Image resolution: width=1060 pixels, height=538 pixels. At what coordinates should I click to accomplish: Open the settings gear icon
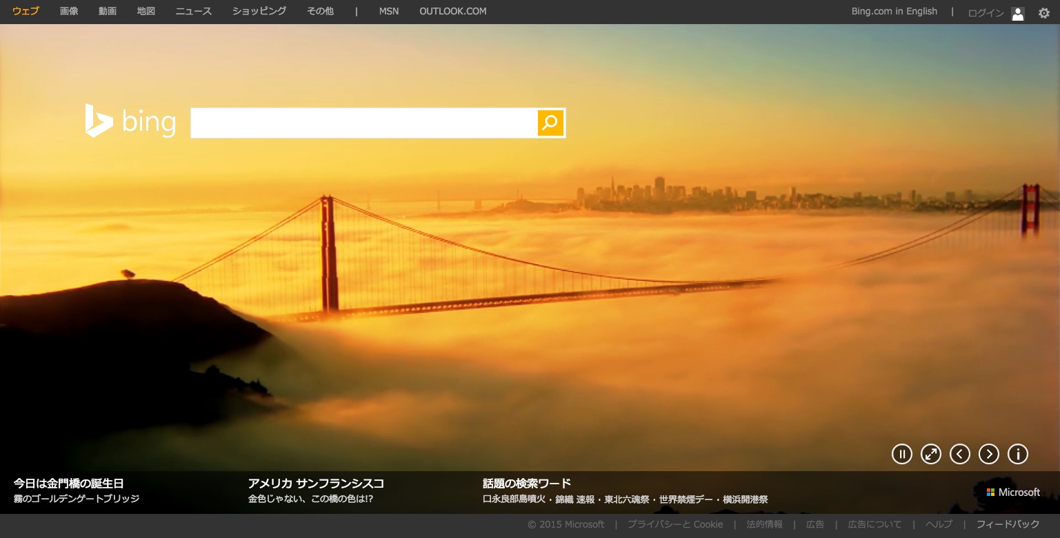(x=1044, y=13)
